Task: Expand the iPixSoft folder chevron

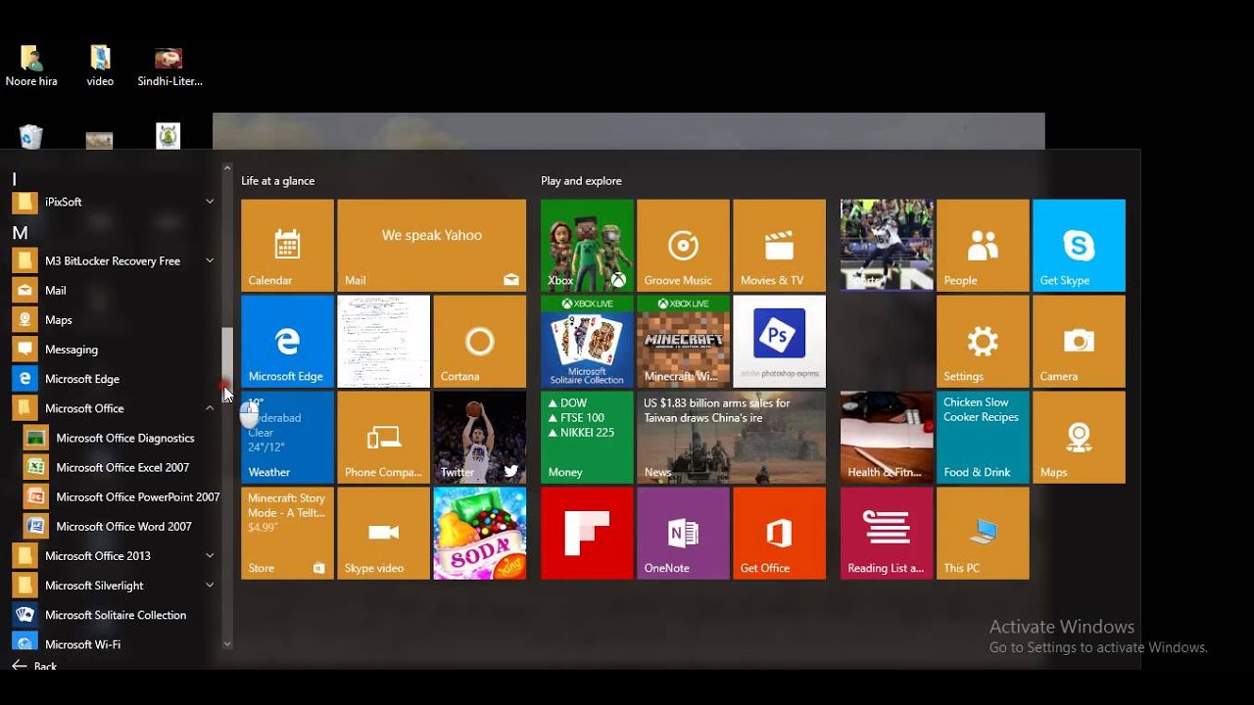Action: click(x=210, y=202)
